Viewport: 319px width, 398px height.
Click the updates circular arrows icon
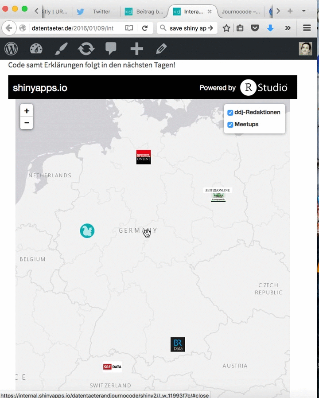[86, 49]
